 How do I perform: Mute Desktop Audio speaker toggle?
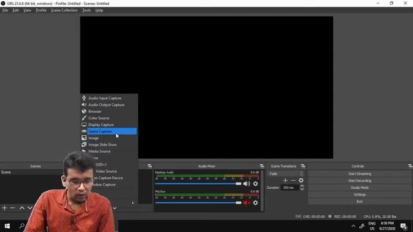point(247,184)
